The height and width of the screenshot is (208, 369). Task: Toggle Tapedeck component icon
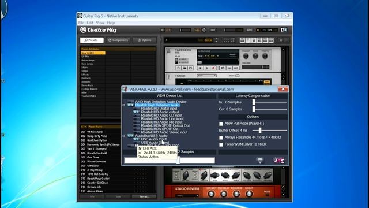pos(168,51)
